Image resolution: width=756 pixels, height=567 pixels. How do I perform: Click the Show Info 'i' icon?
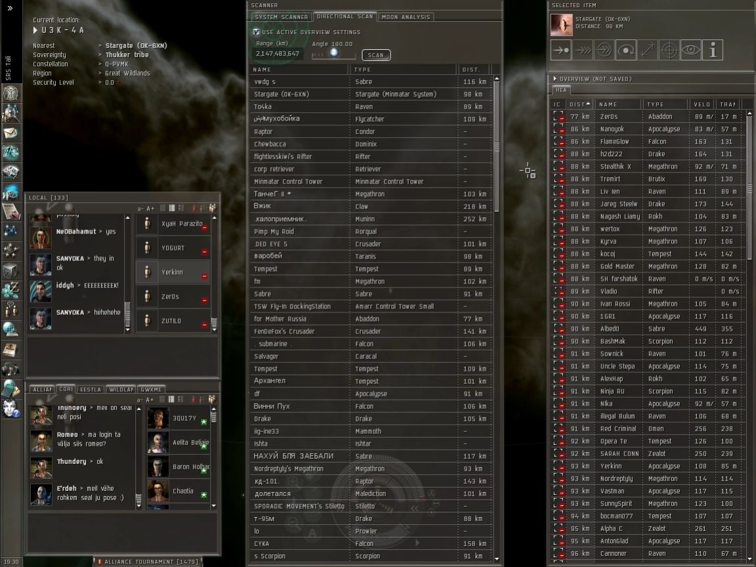tap(713, 50)
